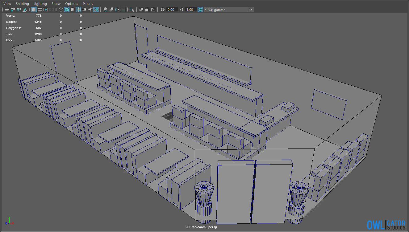
Task: Click the Exposure value field showing 0.00
Action: (172, 10)
